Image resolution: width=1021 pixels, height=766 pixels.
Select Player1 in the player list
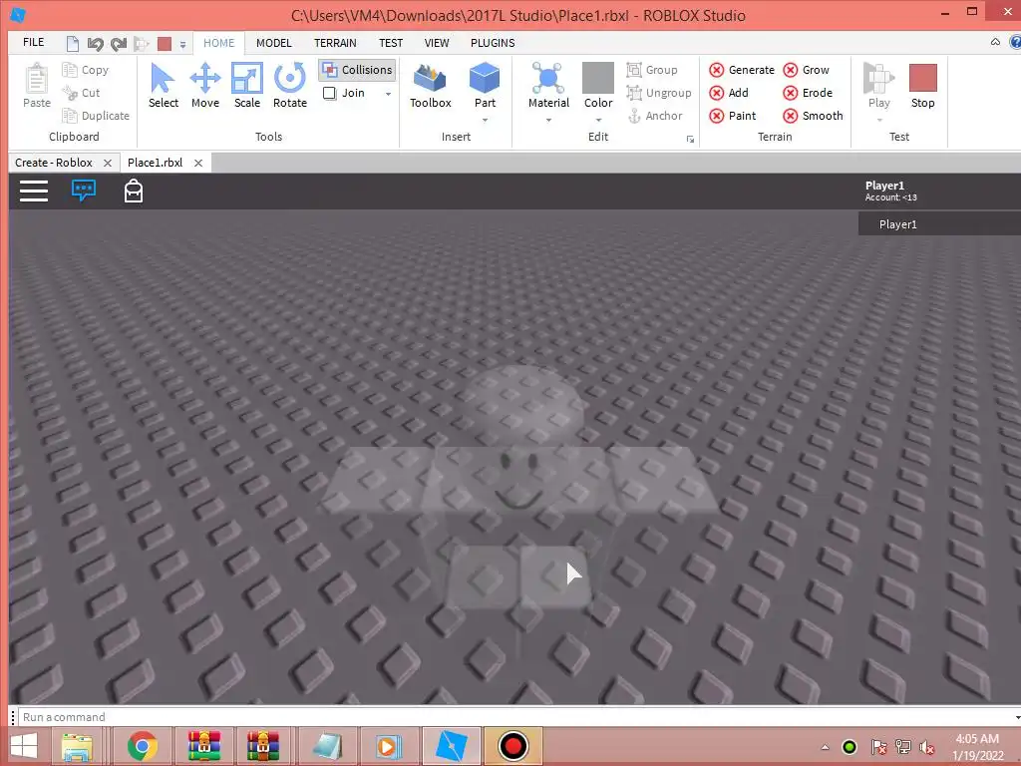(939, 224)
